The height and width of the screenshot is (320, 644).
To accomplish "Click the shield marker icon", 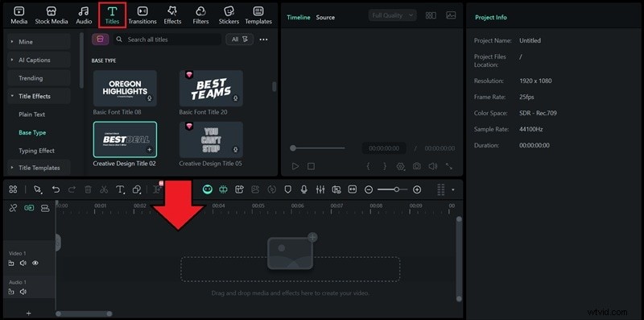I will [288, 189].
